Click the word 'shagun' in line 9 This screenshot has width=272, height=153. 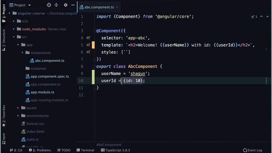coord(138,74)
